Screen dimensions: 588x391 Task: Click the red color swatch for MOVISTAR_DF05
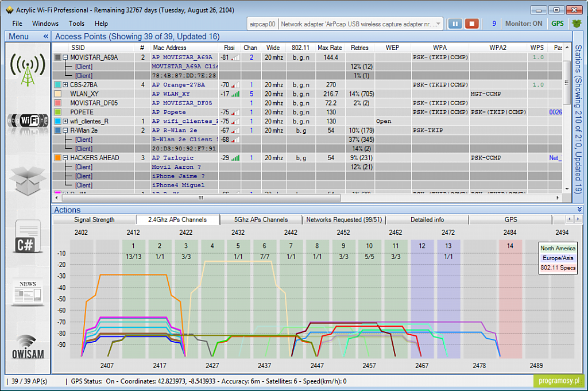[58, 103]
